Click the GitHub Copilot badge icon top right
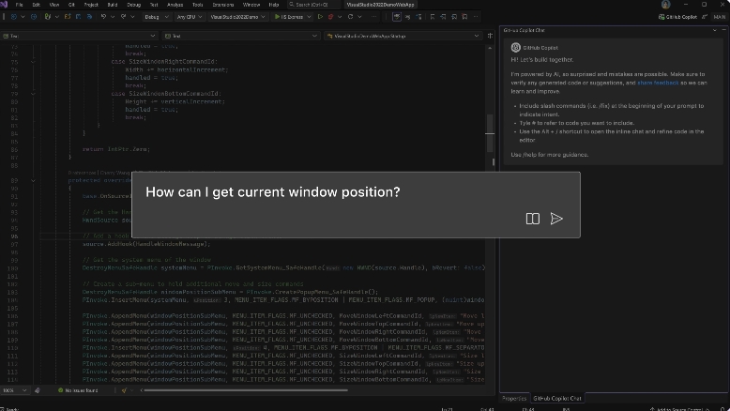 (662, 17)
